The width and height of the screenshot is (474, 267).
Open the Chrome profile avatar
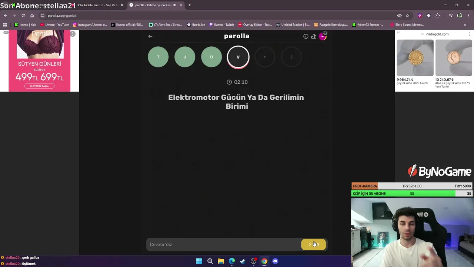(460, 16)
